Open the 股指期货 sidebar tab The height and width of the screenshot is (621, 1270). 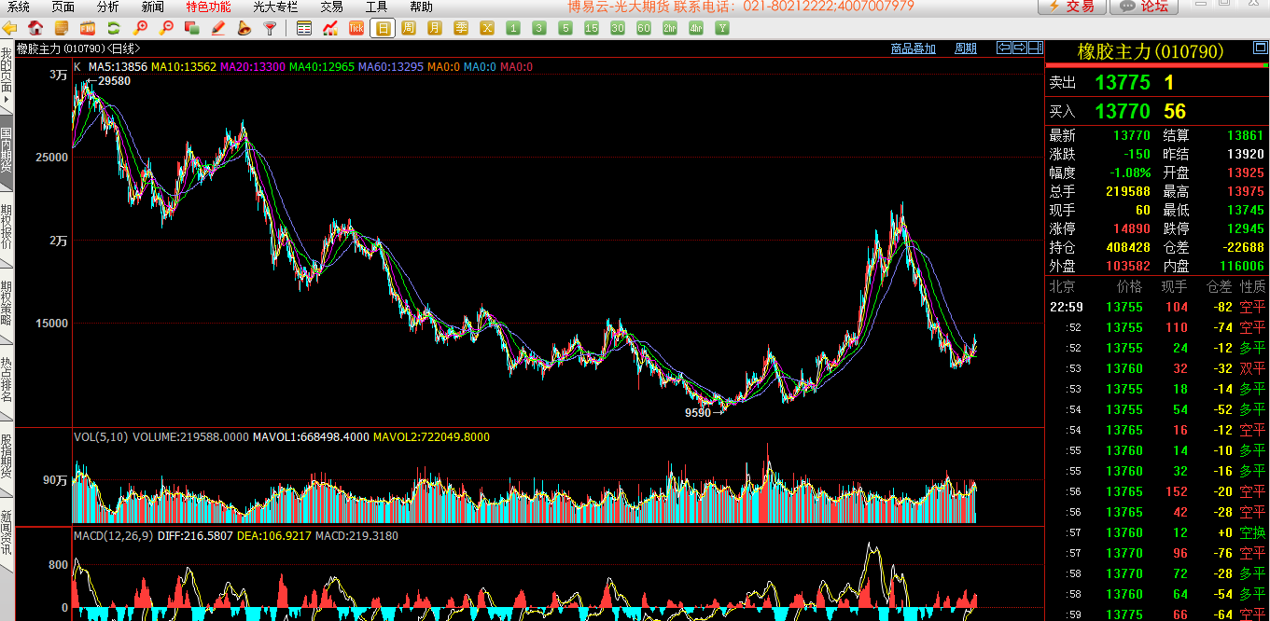click(x=7, y=456)
